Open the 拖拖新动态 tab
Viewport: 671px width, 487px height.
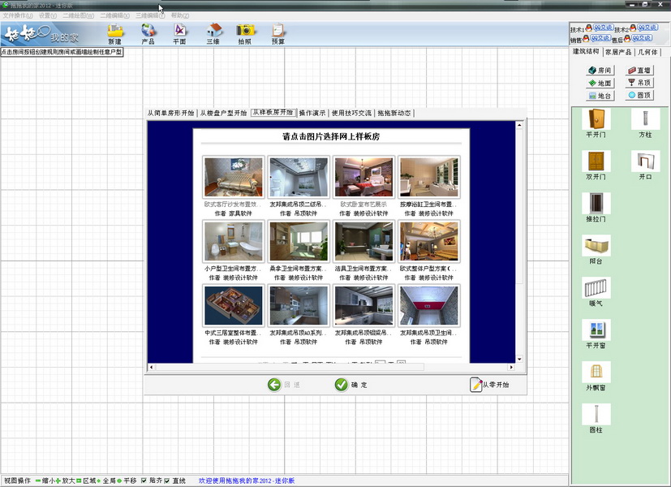[x=394, y=113]
